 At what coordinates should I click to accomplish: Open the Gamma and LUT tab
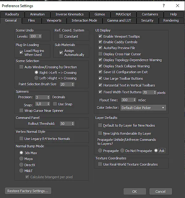point(119,20)
